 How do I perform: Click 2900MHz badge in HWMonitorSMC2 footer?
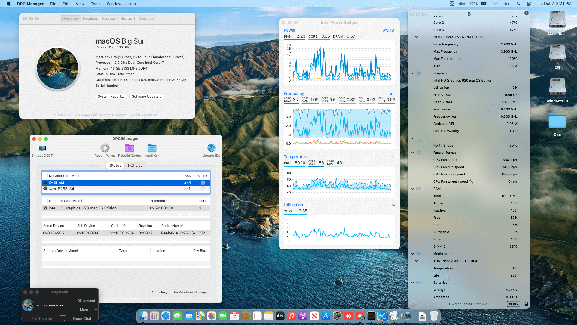point(513,304)
